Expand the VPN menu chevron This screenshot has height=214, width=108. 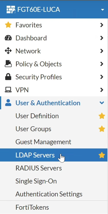[102, 90]
